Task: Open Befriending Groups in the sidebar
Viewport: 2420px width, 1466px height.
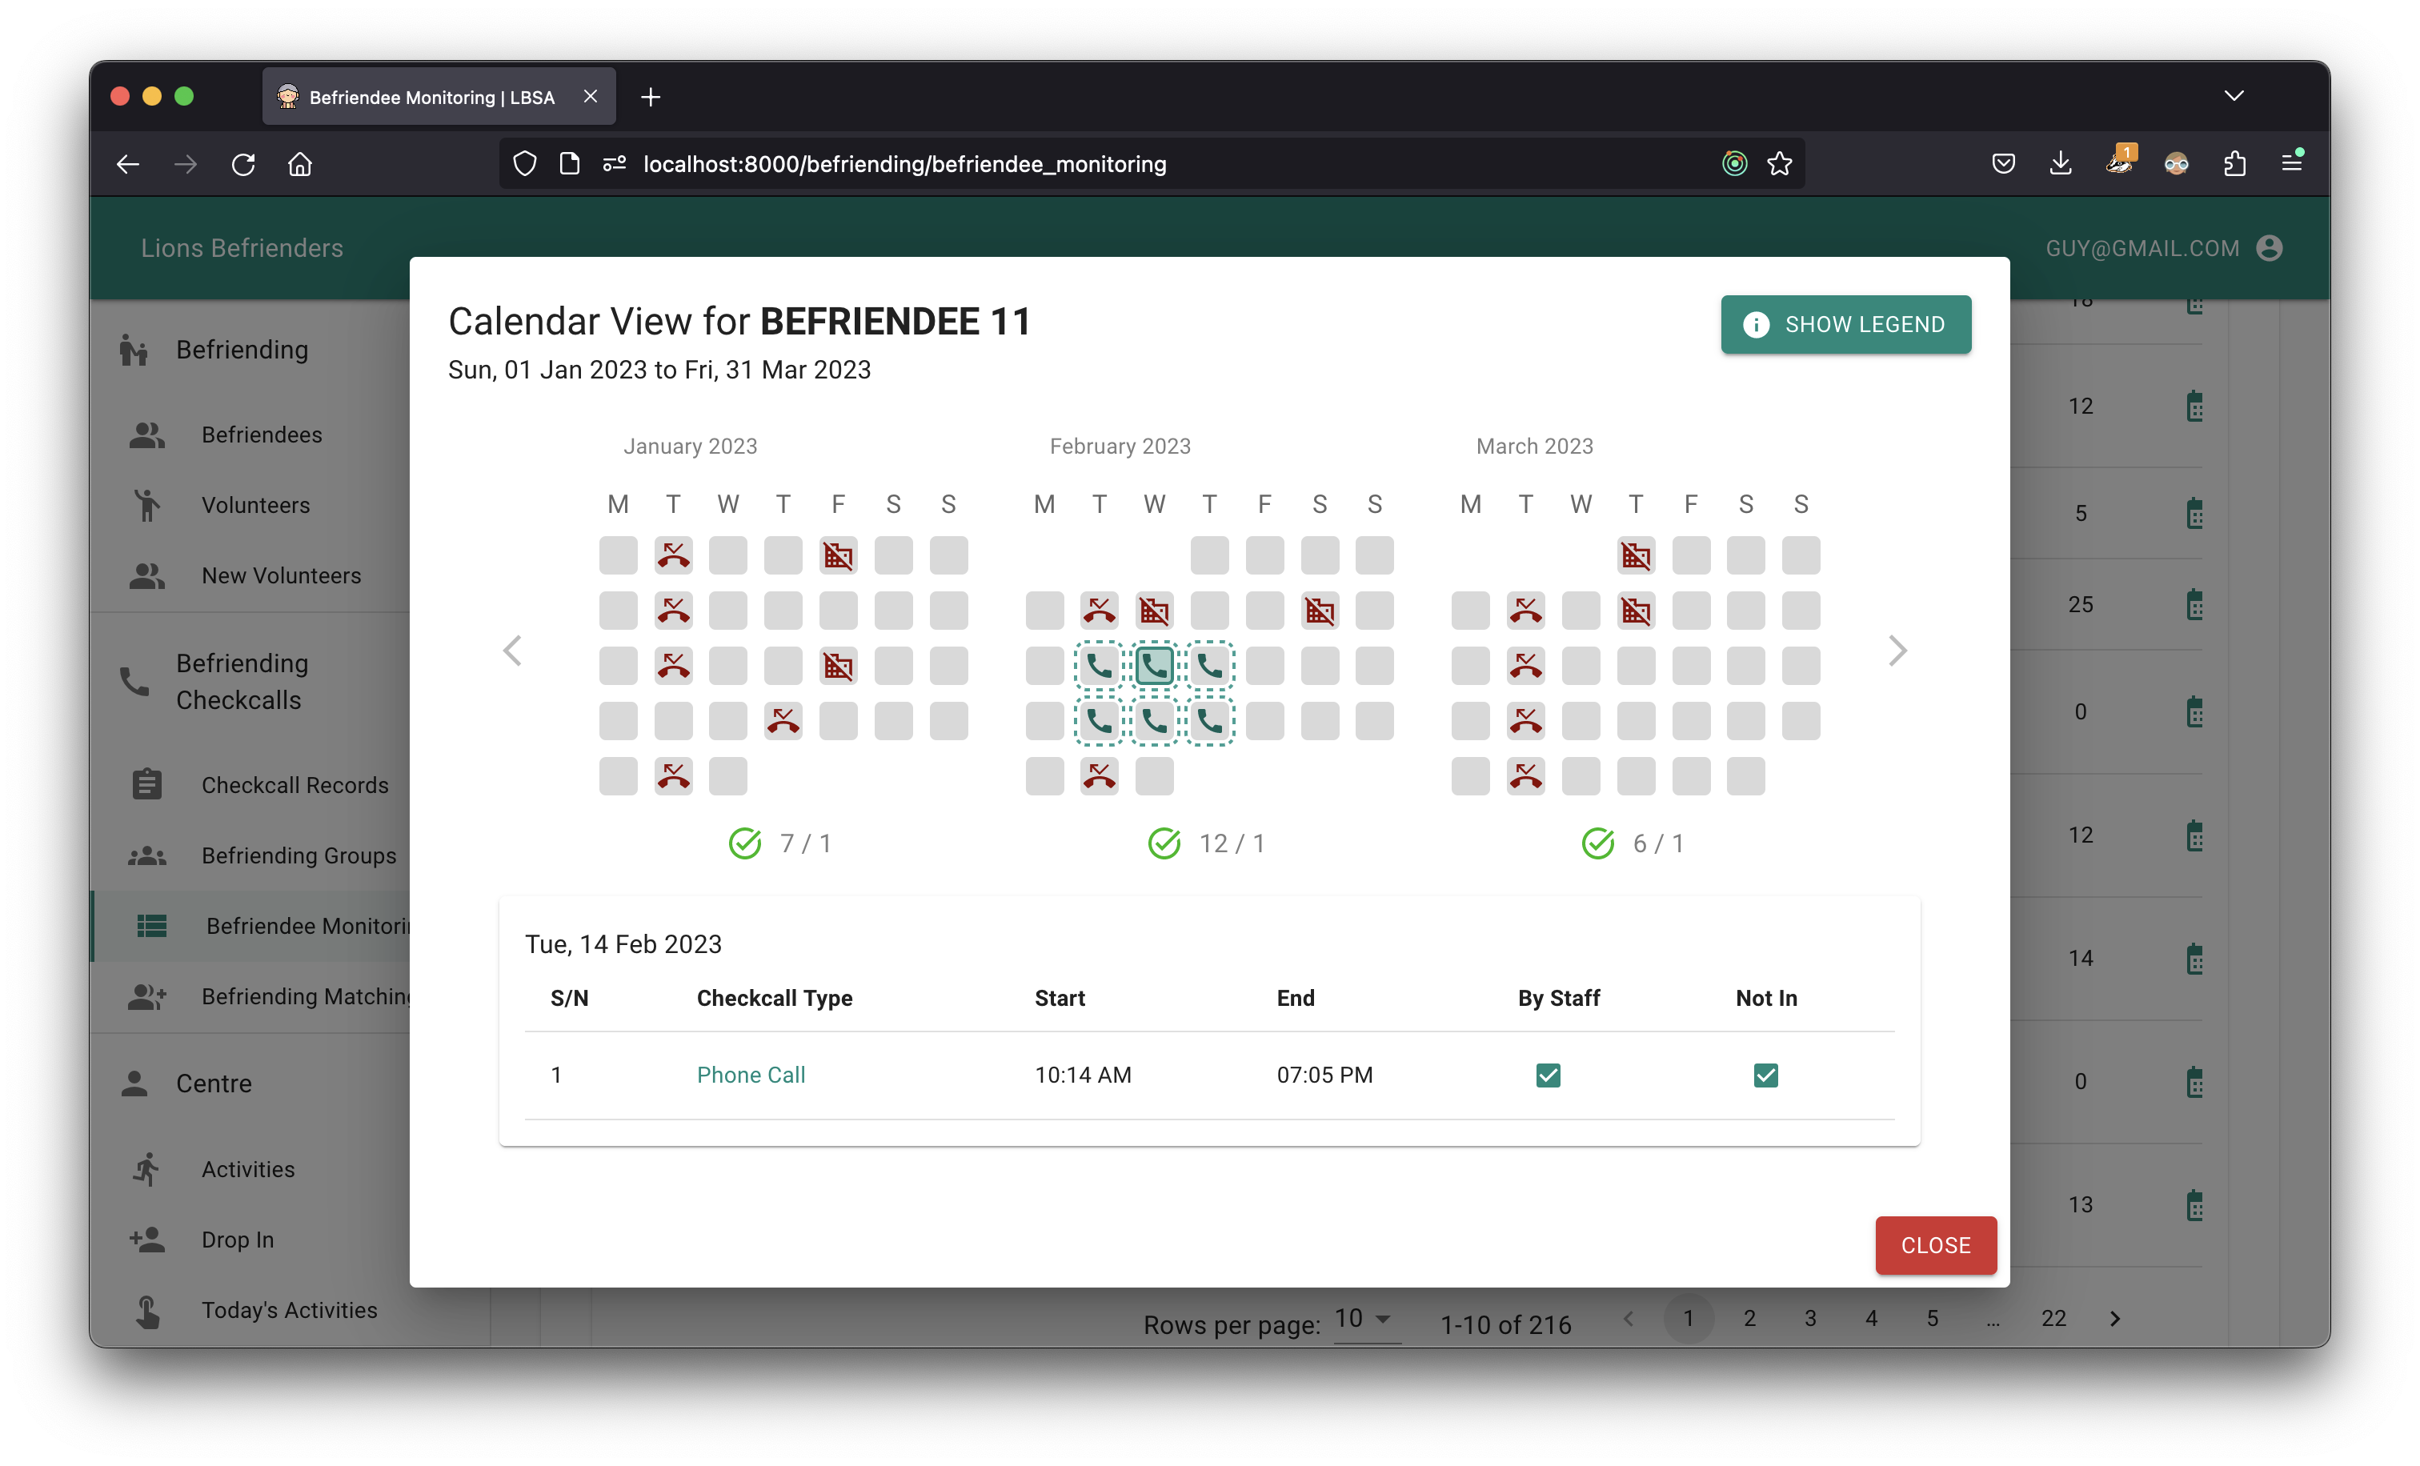Action: (250, 855)
